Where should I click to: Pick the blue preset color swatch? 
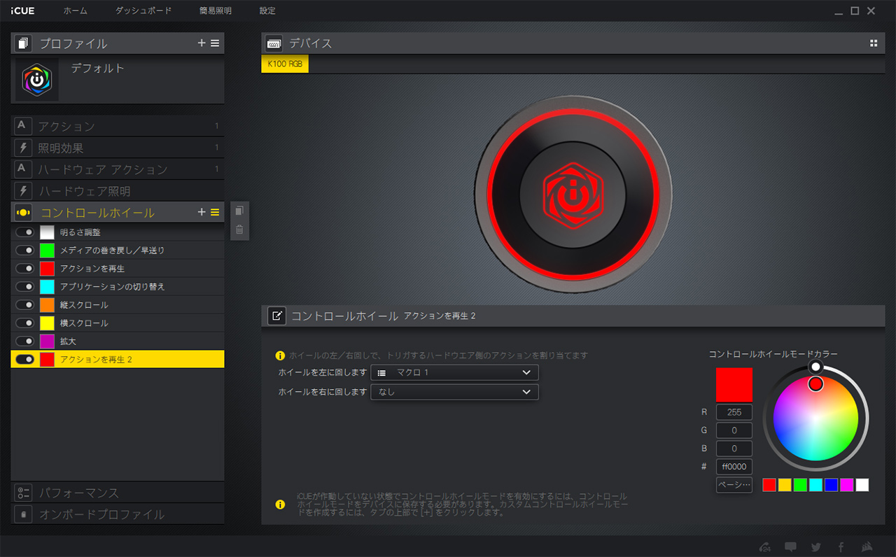(831, 485)
